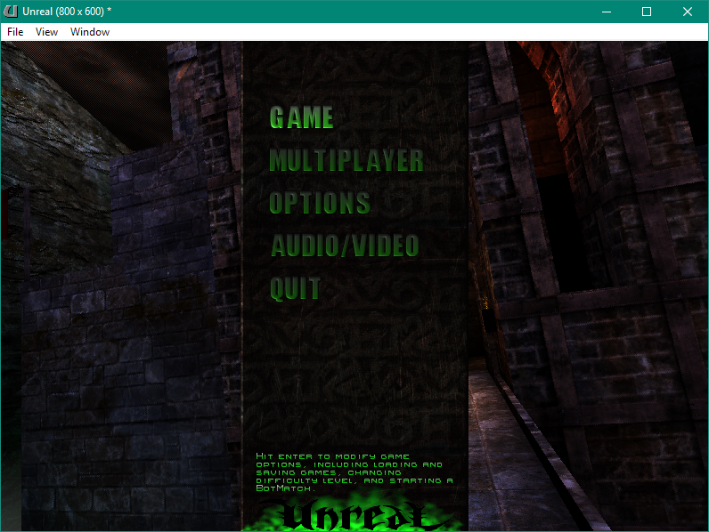Maximize the Unreal window

coord(647,12)
